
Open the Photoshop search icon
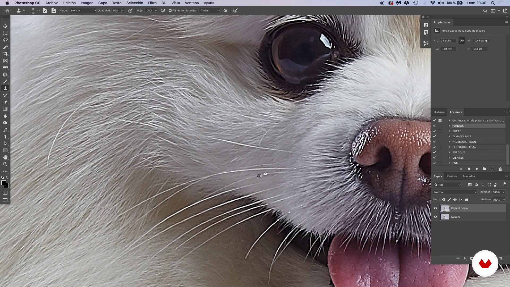pyautogui.click(x=485, y=11)
